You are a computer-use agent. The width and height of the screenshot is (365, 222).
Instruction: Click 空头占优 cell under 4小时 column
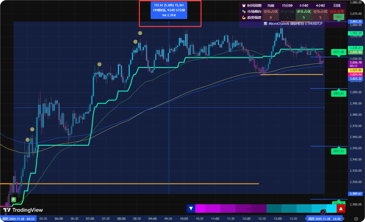(320, 11)
